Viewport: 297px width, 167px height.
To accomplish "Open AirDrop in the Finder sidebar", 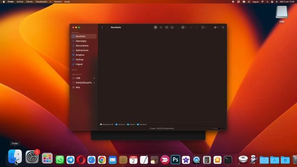I will 84,59.
